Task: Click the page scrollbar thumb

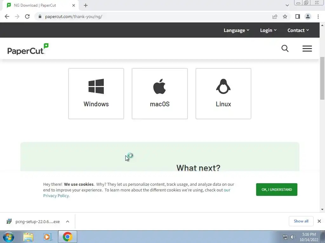Action: pyautogui.click(x=322, y=79)
